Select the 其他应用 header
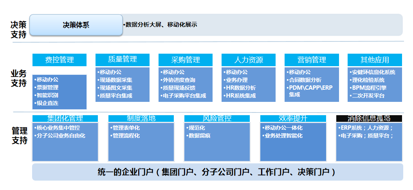This screenshot has height=190, width=413. [x=375, y=60]
